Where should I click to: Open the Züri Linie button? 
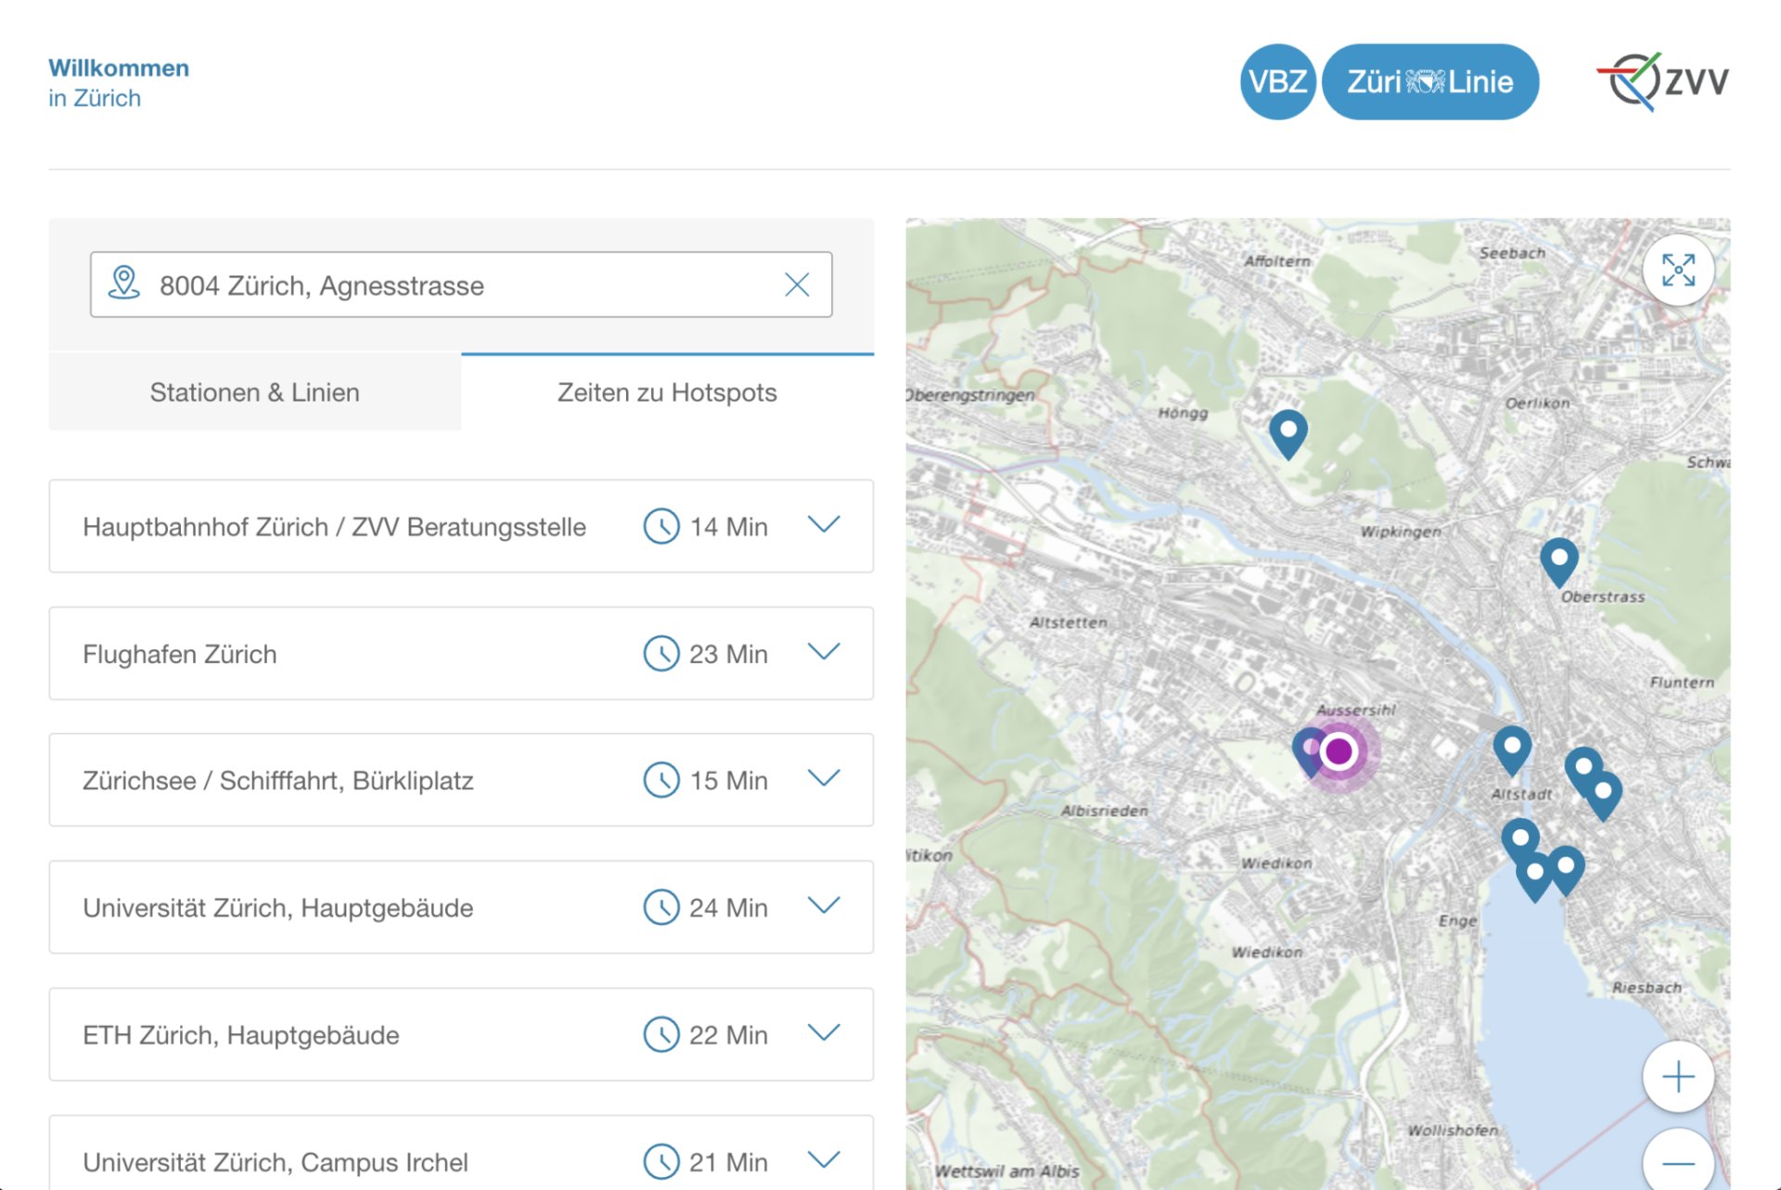[x=1430, y=82]
